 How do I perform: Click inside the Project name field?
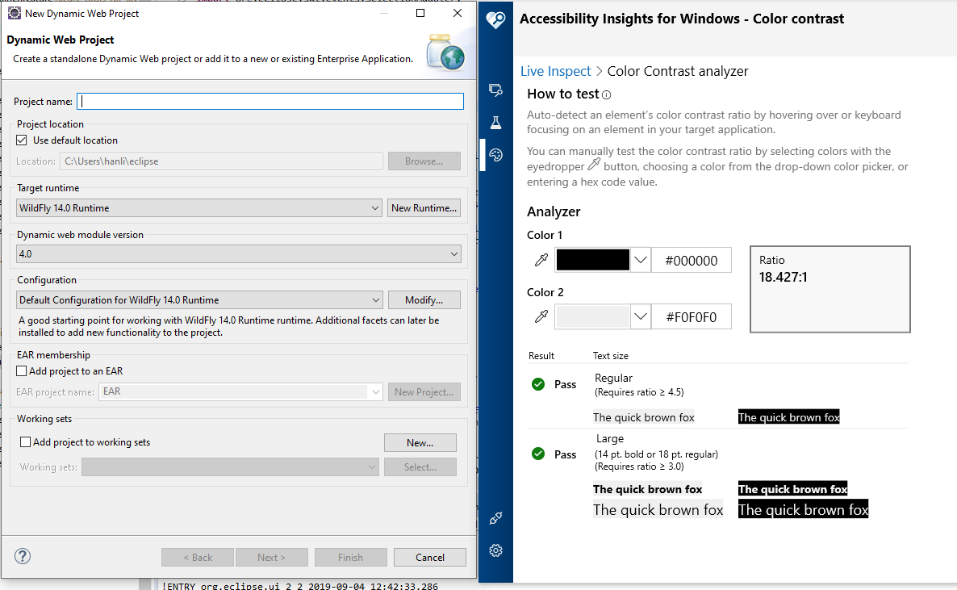(270, 101)
